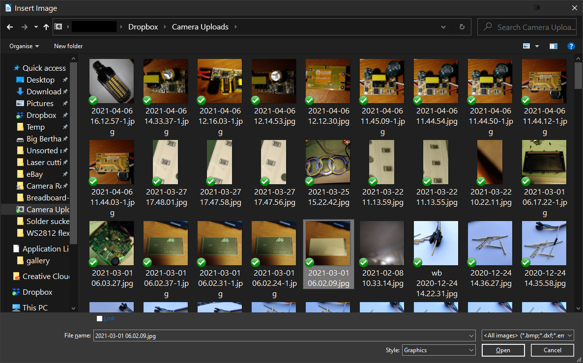Open the Organise menu
Image resolution: width=583 pixels, height=363 pixels.
[x=24, y=46]
